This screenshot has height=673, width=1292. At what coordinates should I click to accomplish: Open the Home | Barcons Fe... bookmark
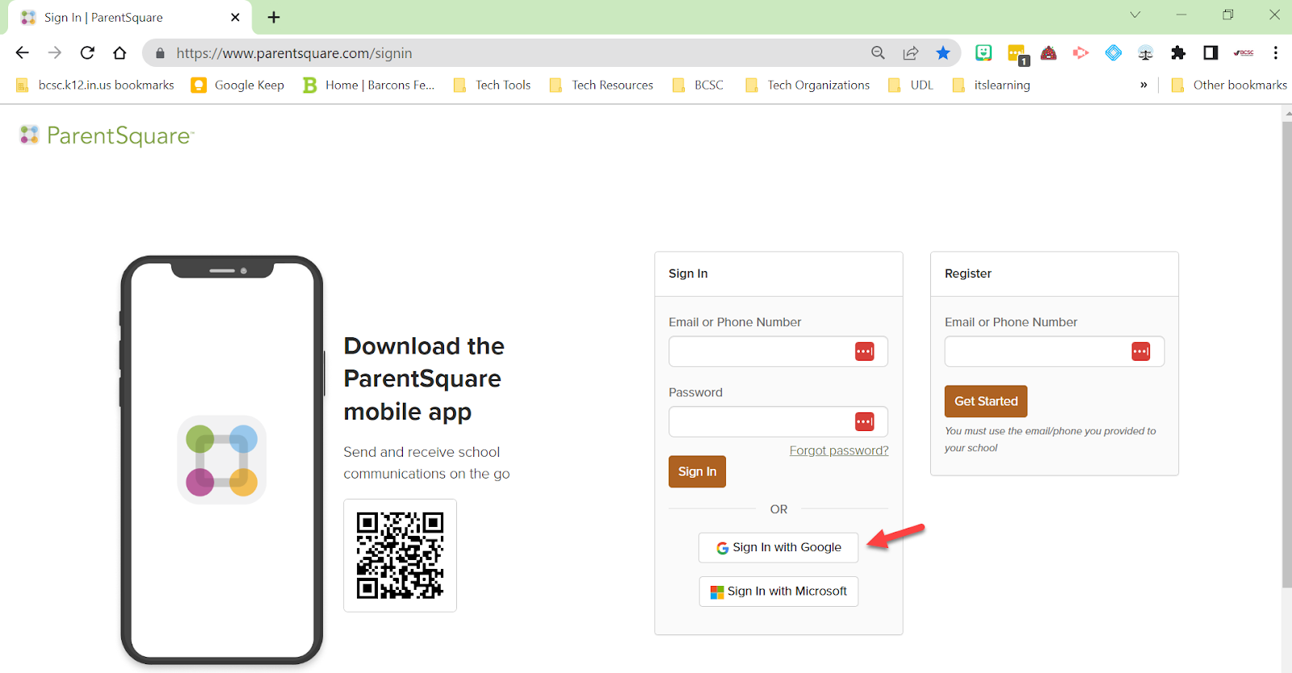(x=369, y=85)
